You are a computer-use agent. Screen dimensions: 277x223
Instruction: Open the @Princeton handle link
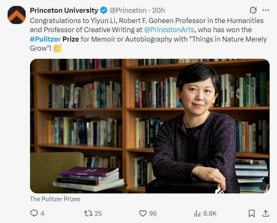click(128, 10)
